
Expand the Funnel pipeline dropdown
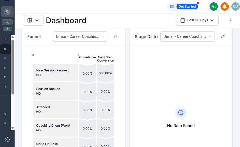(x=80, y=36)
